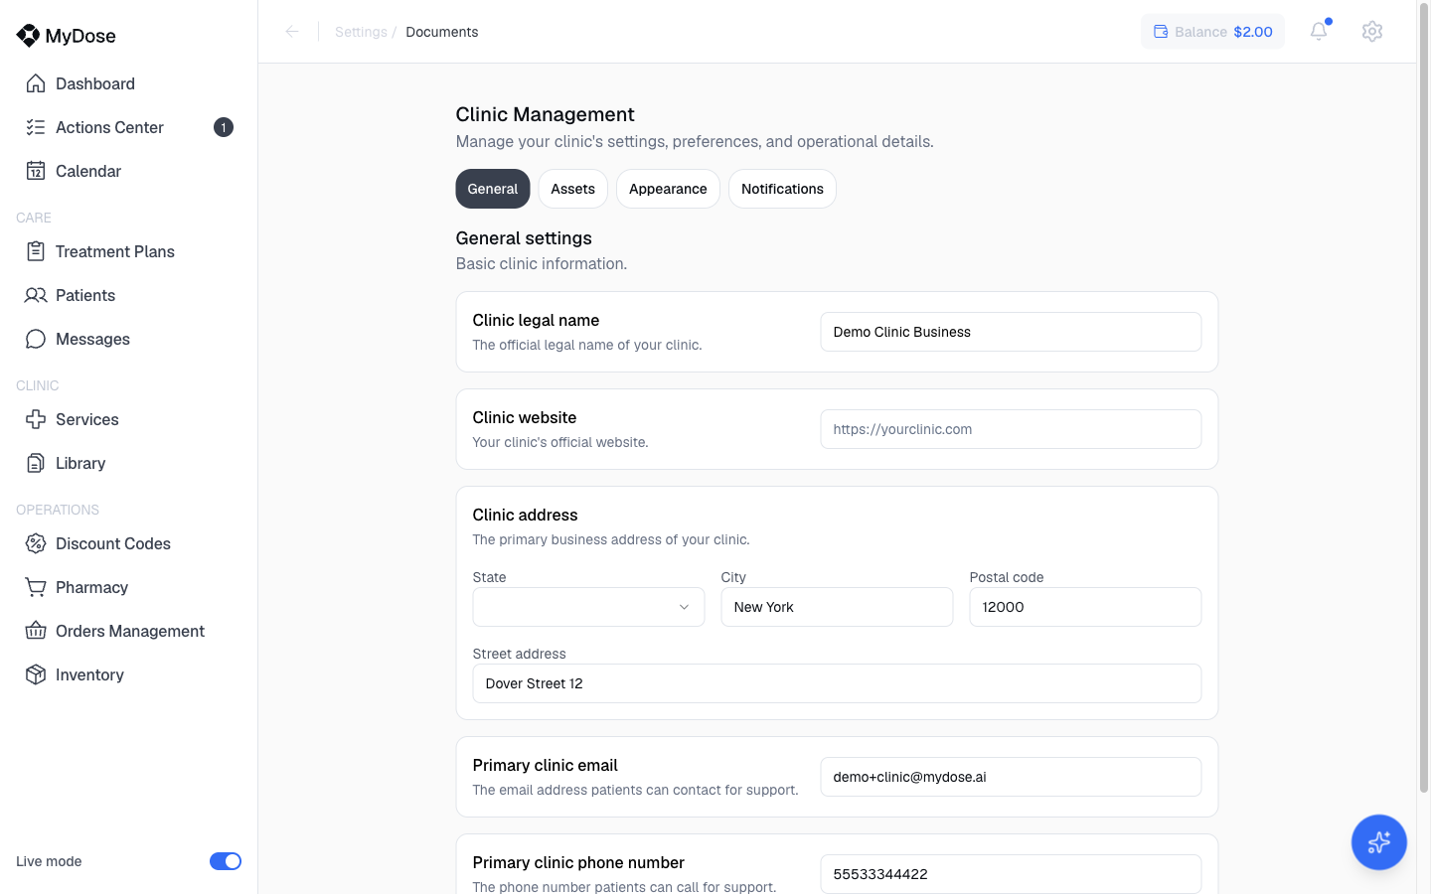Open Discount Codes page

tap(129, 543)
